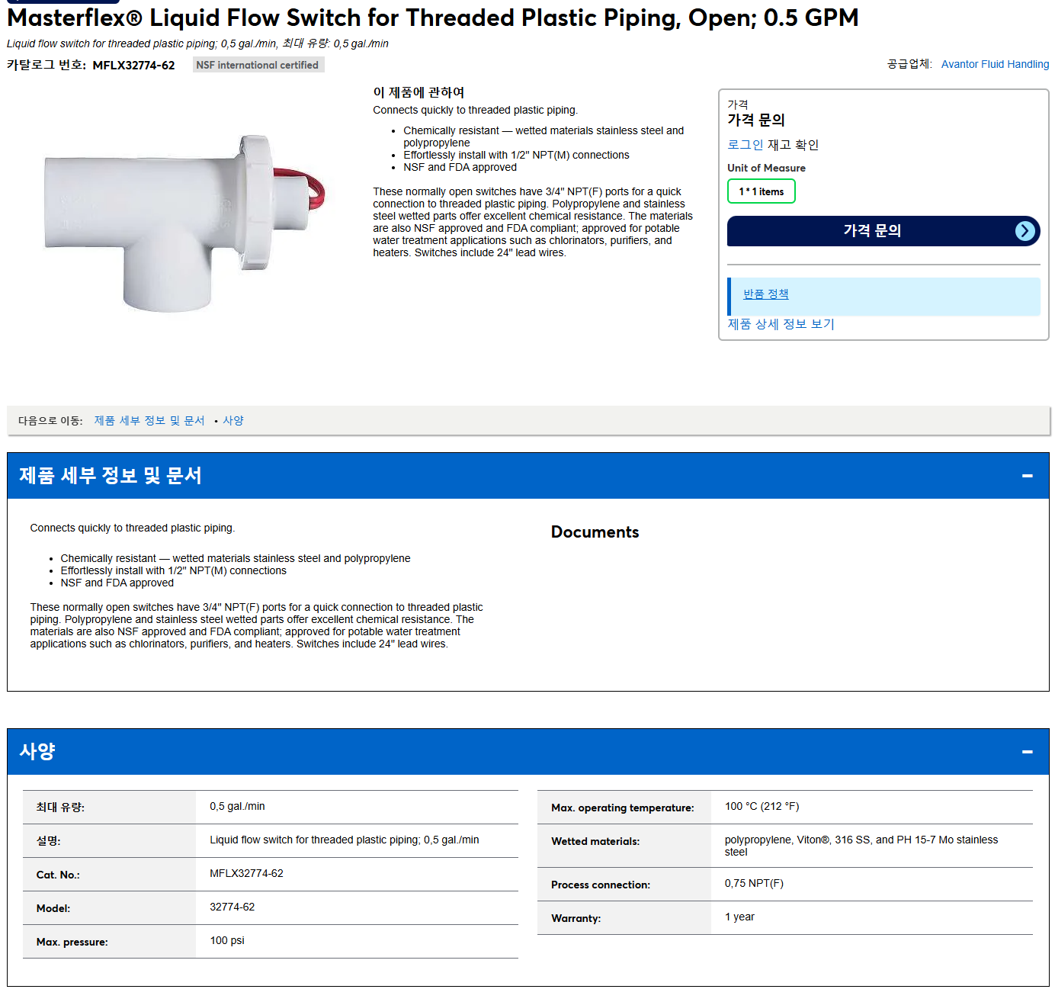
Task: Click the NSF international certified badge
Action: tap(258, 65)
